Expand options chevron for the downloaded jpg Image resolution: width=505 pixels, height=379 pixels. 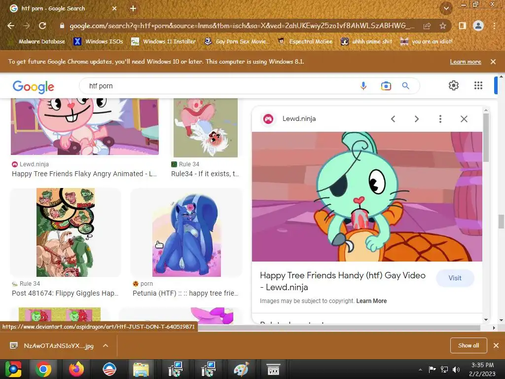(x=106, y=345)
